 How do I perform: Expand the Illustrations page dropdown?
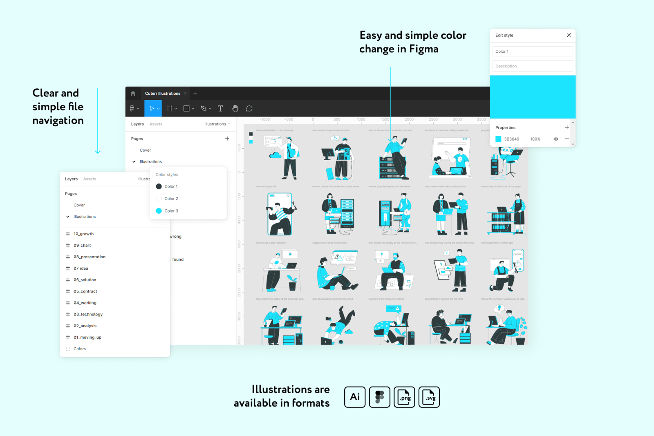click(x=217, y=124)
